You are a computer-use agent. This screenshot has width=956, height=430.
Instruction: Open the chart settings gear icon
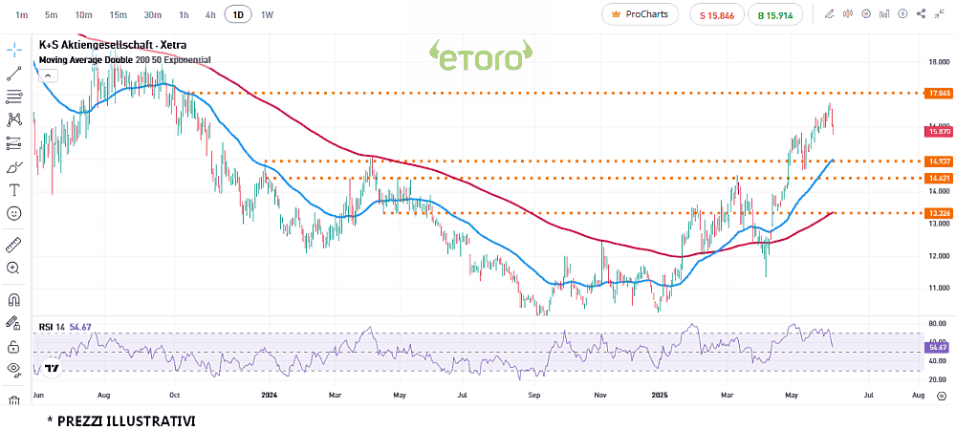pyautogui.click(x=866, y=14)
